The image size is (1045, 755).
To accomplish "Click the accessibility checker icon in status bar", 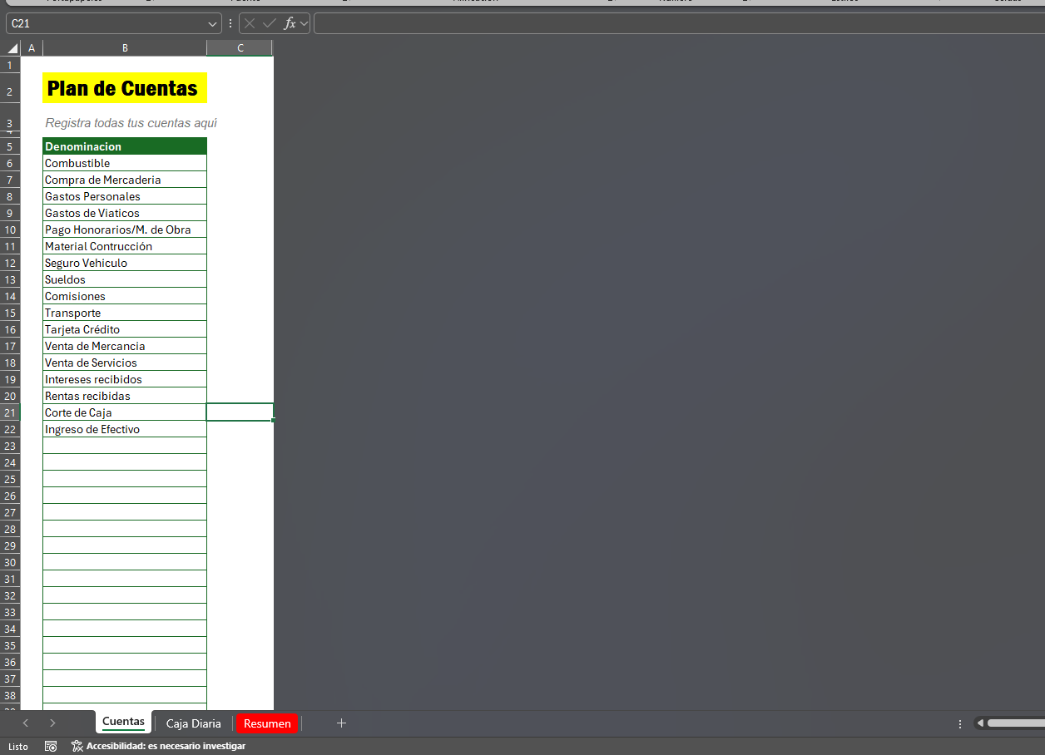I will [77, 746].
